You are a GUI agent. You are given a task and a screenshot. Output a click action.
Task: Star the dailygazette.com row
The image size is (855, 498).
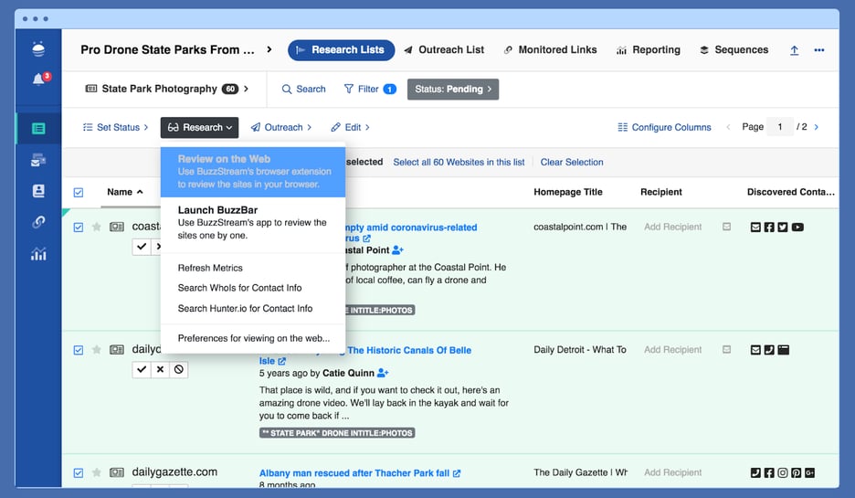pos(96,472)
